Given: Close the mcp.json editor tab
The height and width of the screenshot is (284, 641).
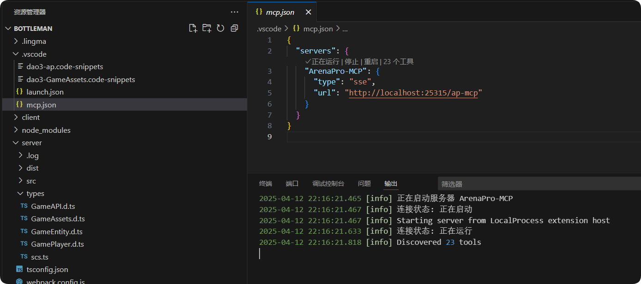Looking at the screenshot, I should click(308, 12).
